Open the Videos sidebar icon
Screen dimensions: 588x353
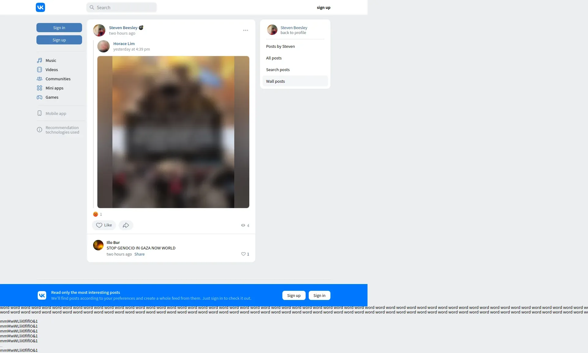[40, 70]
